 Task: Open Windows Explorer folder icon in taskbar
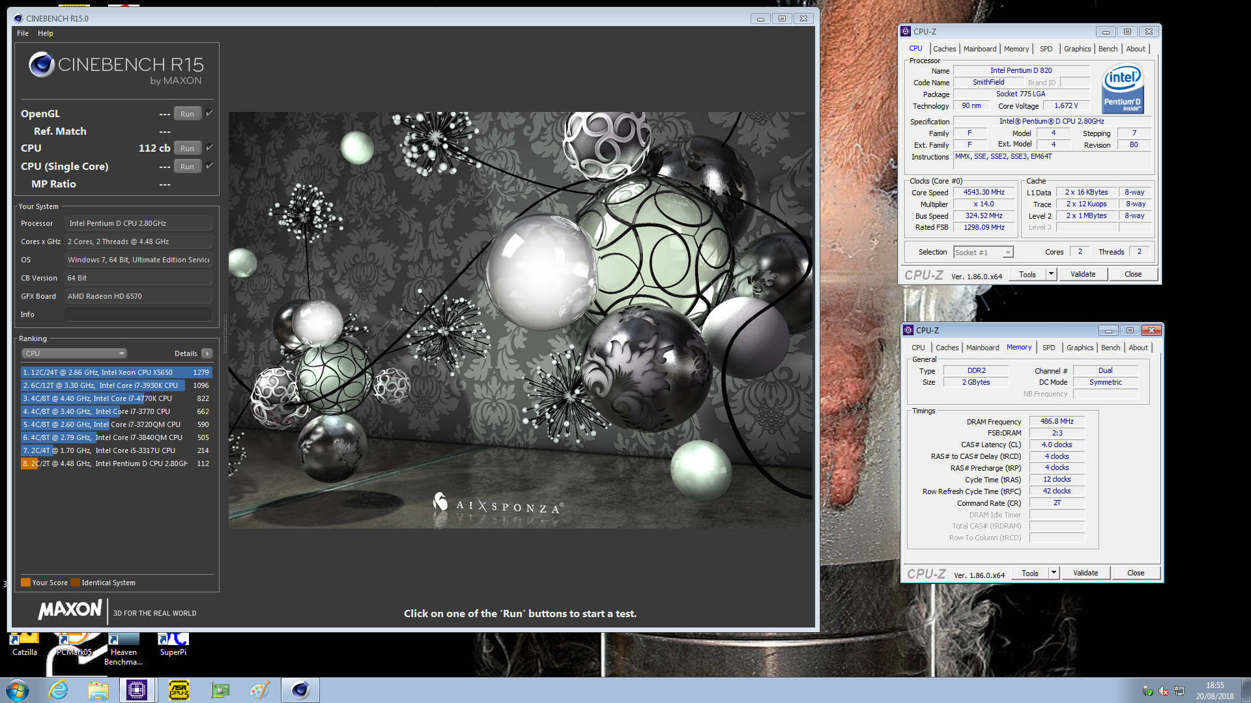(x=98, y=690)
